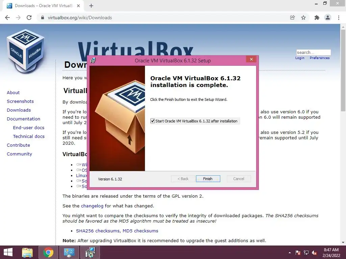Image resolution: width=346 pixels, height=259 pixels.
Task: Open the Preferences link
Action: click(320, 58)
